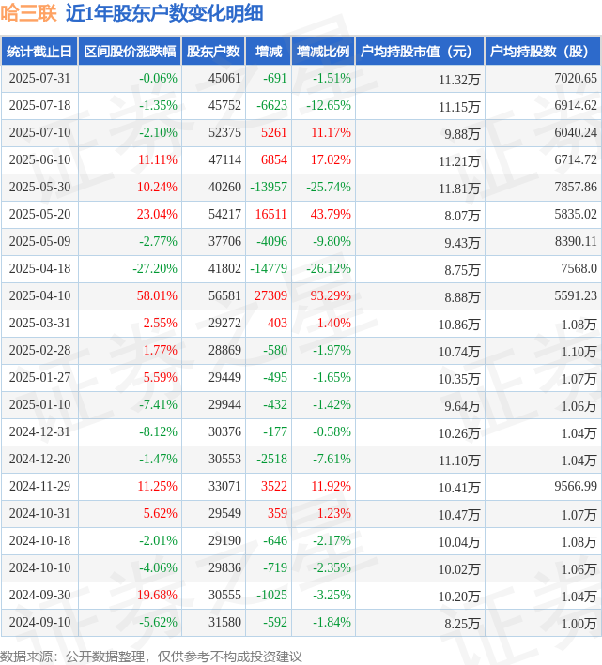Select the 户均持股数（股） header
Screen dimensions: 602x665
click(x=543, y=52)
